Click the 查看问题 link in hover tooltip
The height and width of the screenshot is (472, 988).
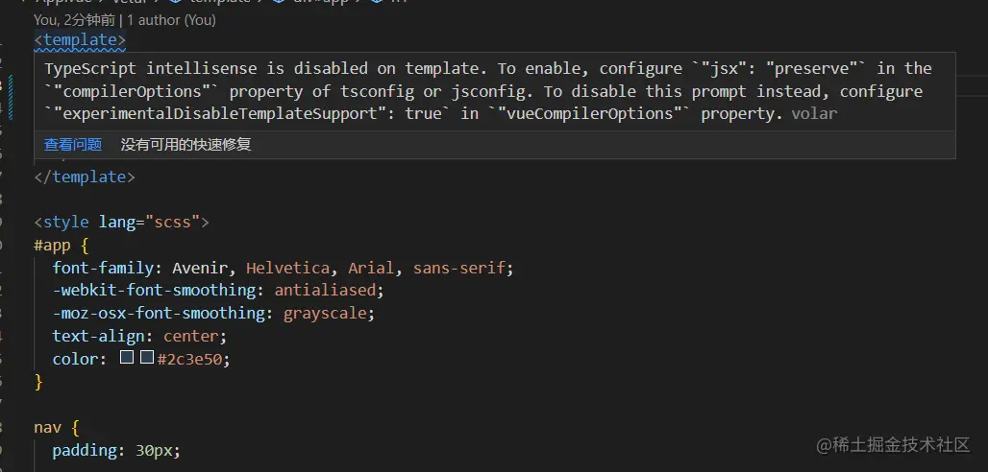click(x=73, y=145)
